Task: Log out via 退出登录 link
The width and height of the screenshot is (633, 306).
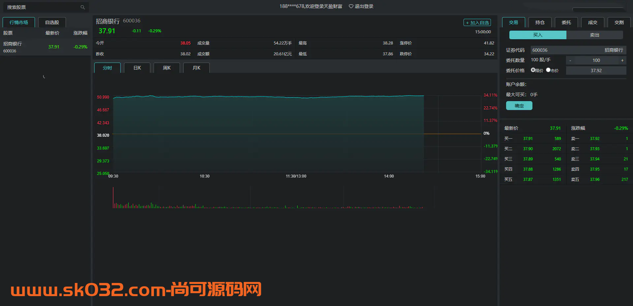Action: [x=364, y=6]
